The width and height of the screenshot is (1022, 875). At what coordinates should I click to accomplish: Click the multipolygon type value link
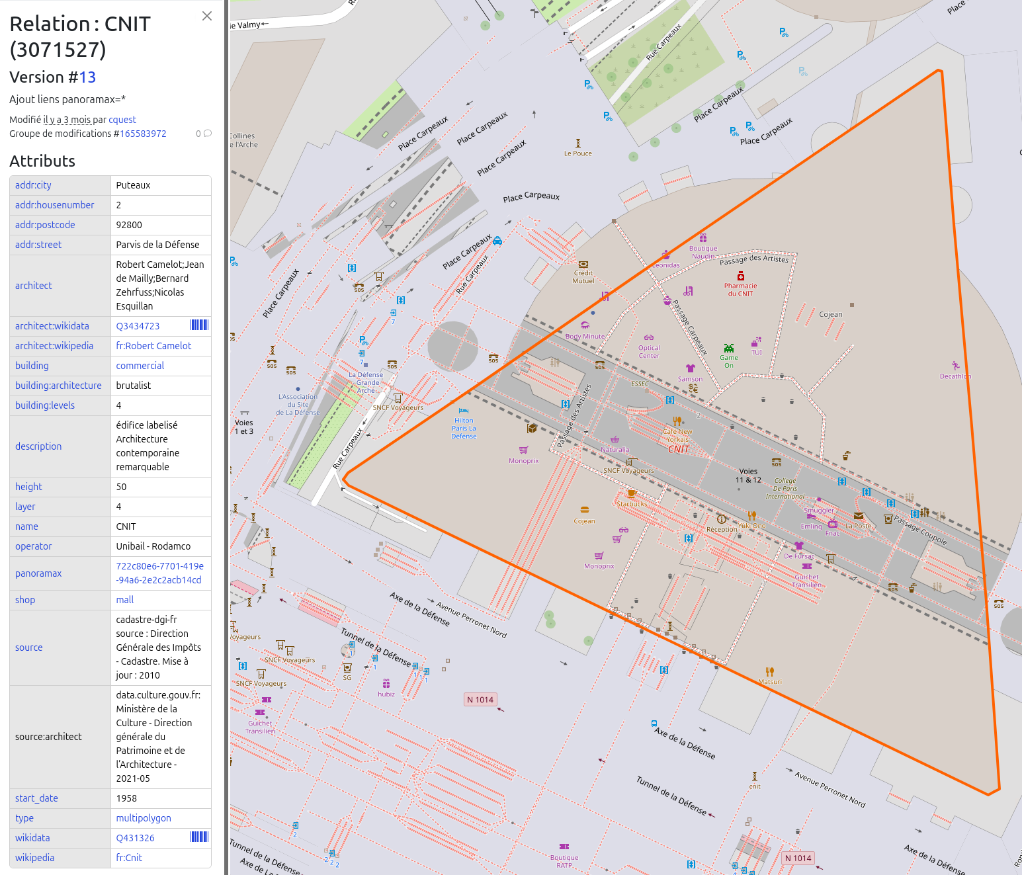pos(144,818)
